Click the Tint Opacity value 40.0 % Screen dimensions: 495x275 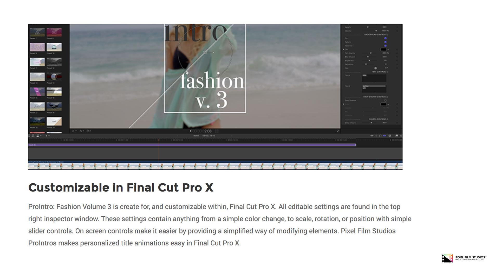click(x=385, y=53)
